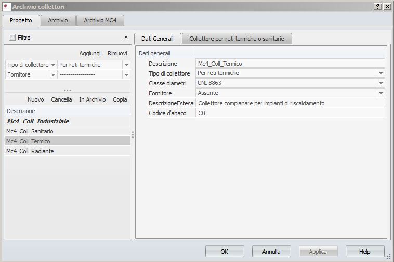This screenshot has width=394, height=262.
Task: Open the Archivio tab
Action: click(x=58, y=20)
